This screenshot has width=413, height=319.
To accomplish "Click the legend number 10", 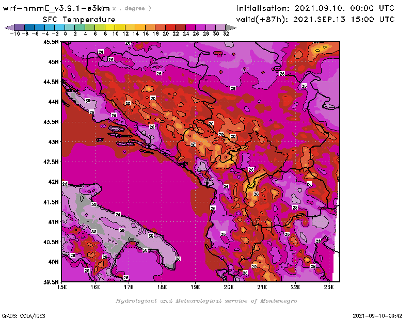I will (115, 34).
